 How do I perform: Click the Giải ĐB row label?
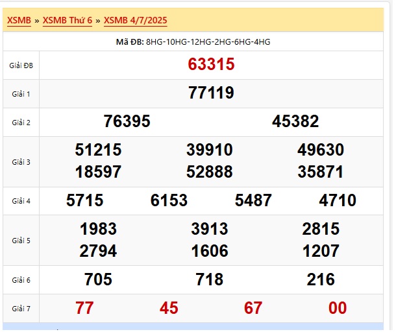coord(21,65)
